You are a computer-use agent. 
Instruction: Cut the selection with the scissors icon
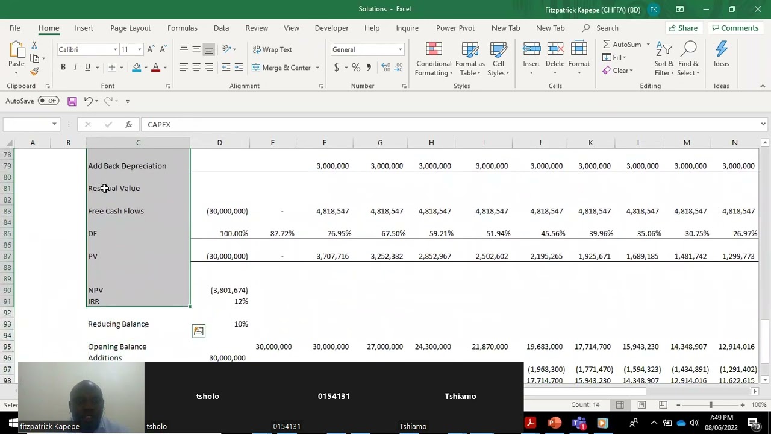point(34,46)
